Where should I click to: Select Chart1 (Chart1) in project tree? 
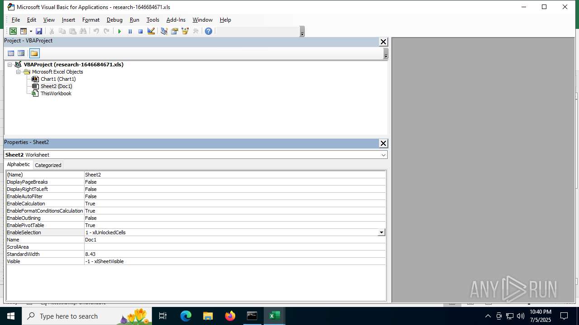(58, 79)
